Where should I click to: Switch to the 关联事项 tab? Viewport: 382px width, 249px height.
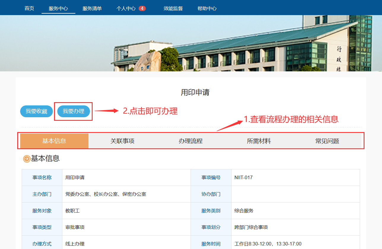click(122, 141)
